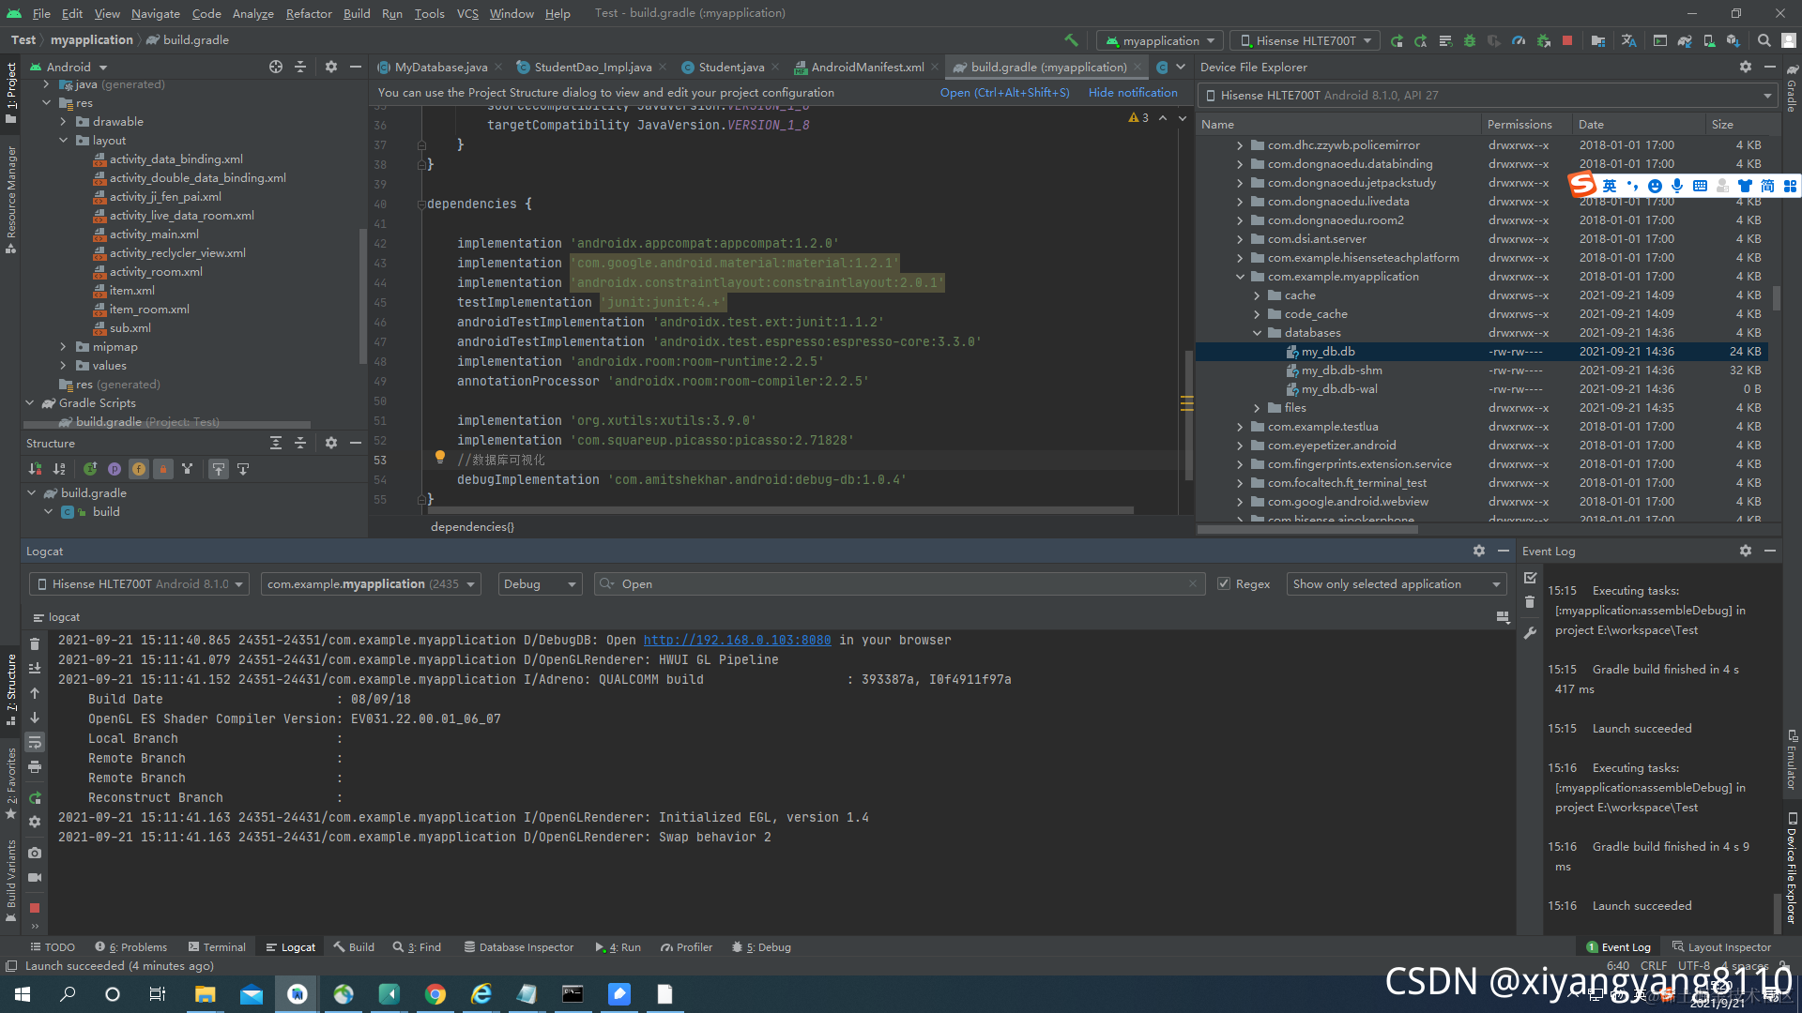
Task: Switch to the AndroidManifest.xml tab
Action: [x=866, y=67]
